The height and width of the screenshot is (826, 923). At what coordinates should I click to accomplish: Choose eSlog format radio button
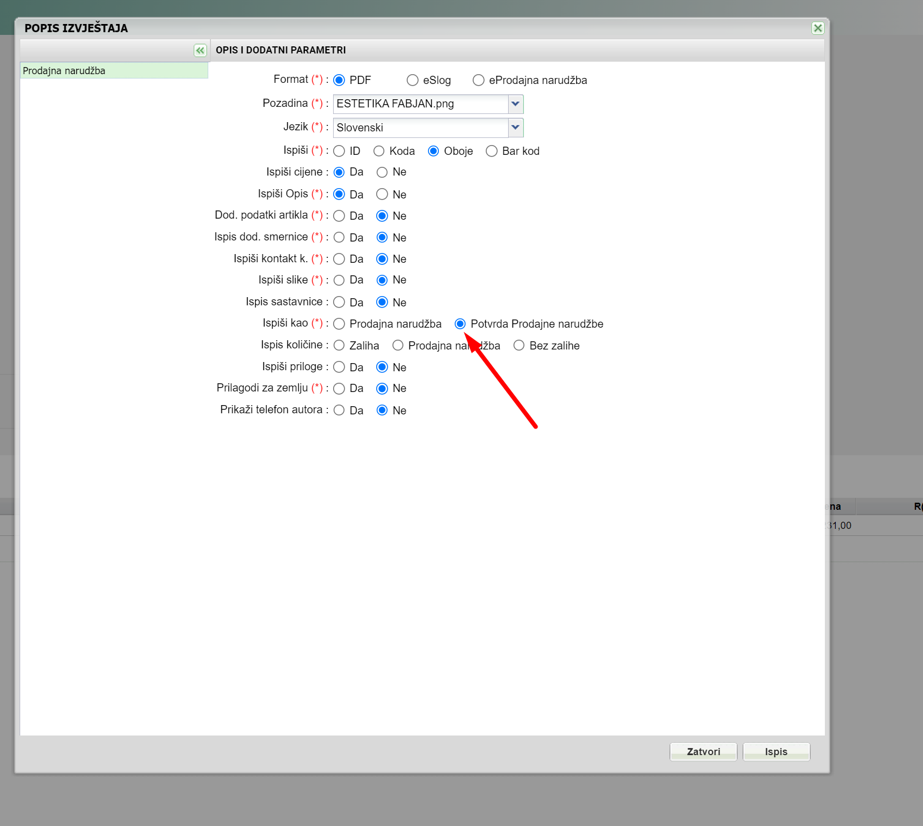pyautogui.click(x=413, y=80)
